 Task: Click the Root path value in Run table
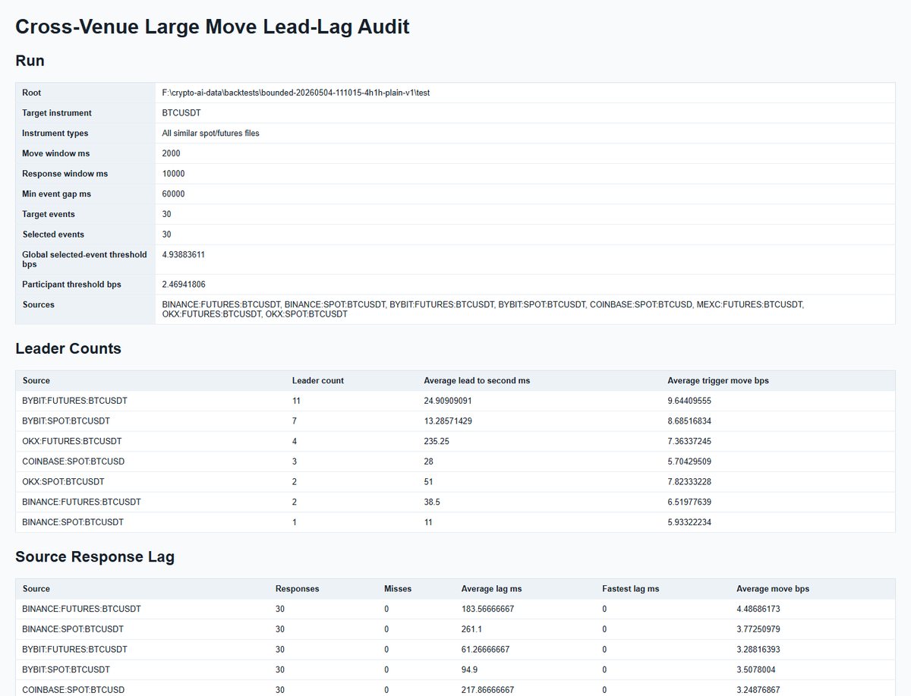pos(296,93)
